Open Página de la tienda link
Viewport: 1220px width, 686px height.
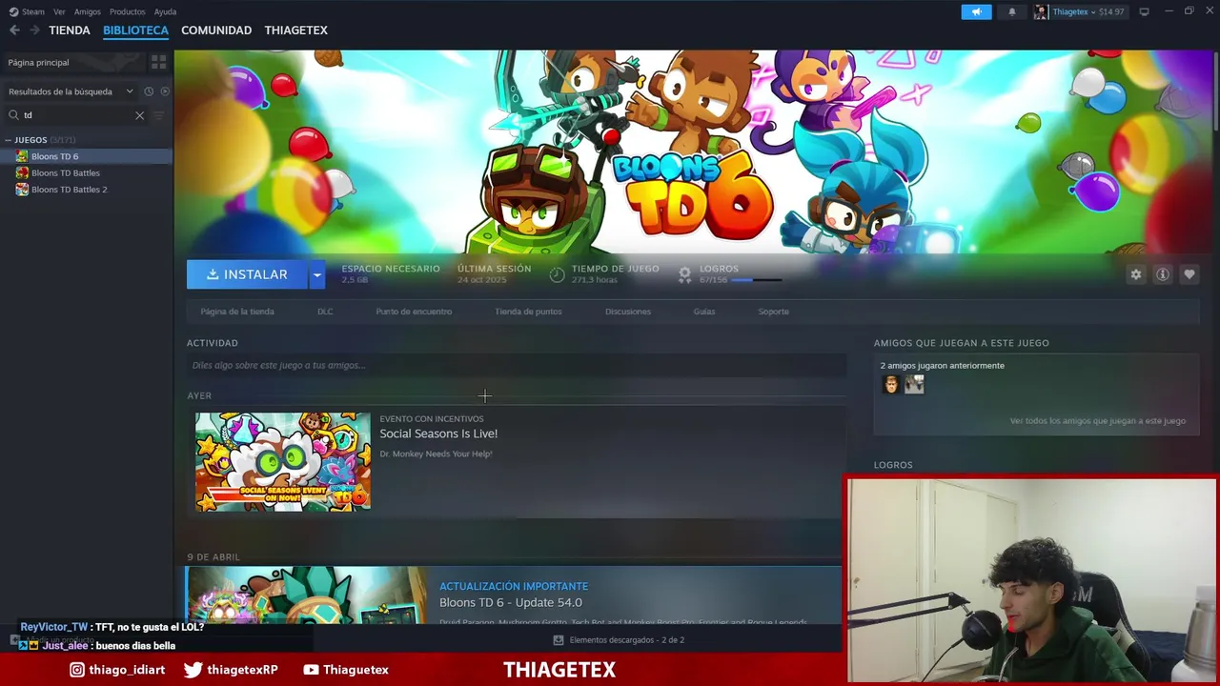tap(237, 312)
